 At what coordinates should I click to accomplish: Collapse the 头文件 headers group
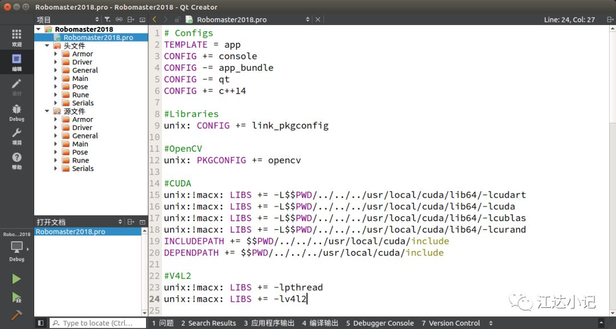pyautogui.click(x=47, y=46)
